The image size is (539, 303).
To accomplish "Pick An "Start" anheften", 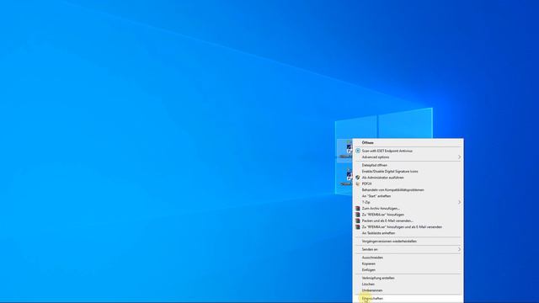I will click(408, 196).
